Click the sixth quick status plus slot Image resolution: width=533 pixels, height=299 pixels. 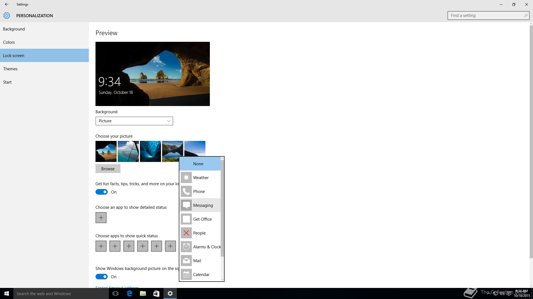click(x=170, y=246)
